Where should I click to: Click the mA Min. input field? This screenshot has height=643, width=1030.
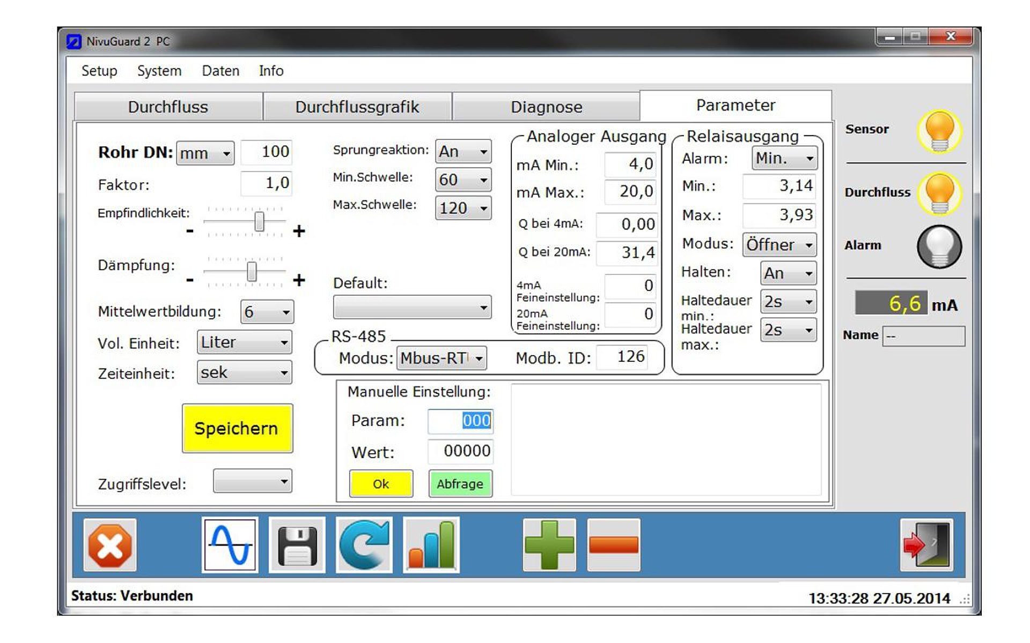pos(630,164)
